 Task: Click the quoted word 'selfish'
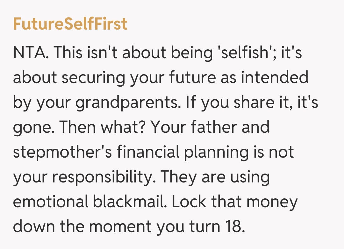[240, 53]
